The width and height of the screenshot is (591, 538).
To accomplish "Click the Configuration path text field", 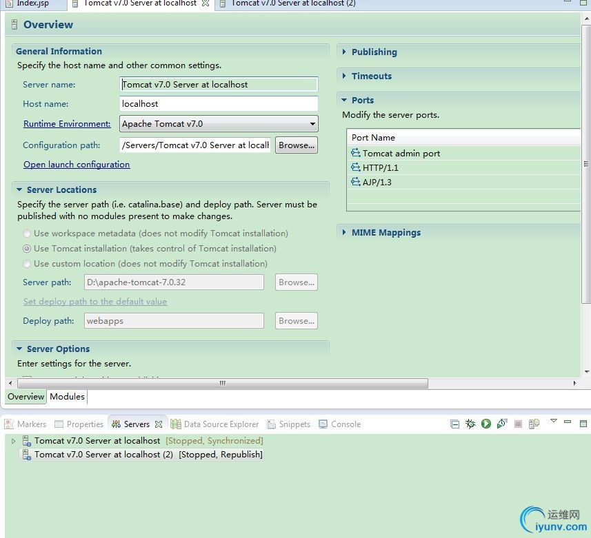I will click(195, 145).
